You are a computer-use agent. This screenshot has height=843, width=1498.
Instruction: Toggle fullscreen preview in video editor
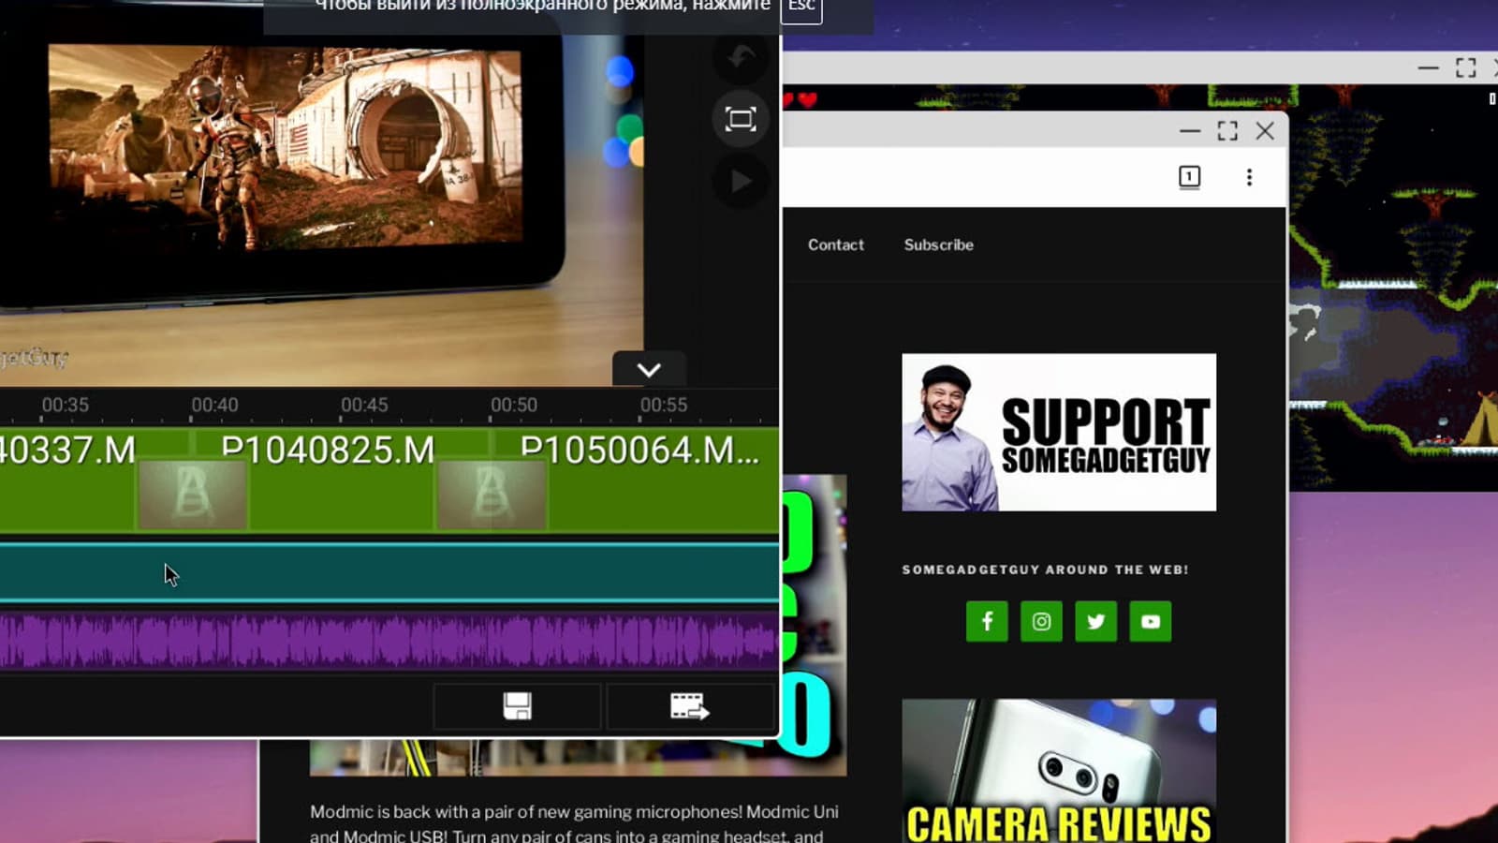741,119
